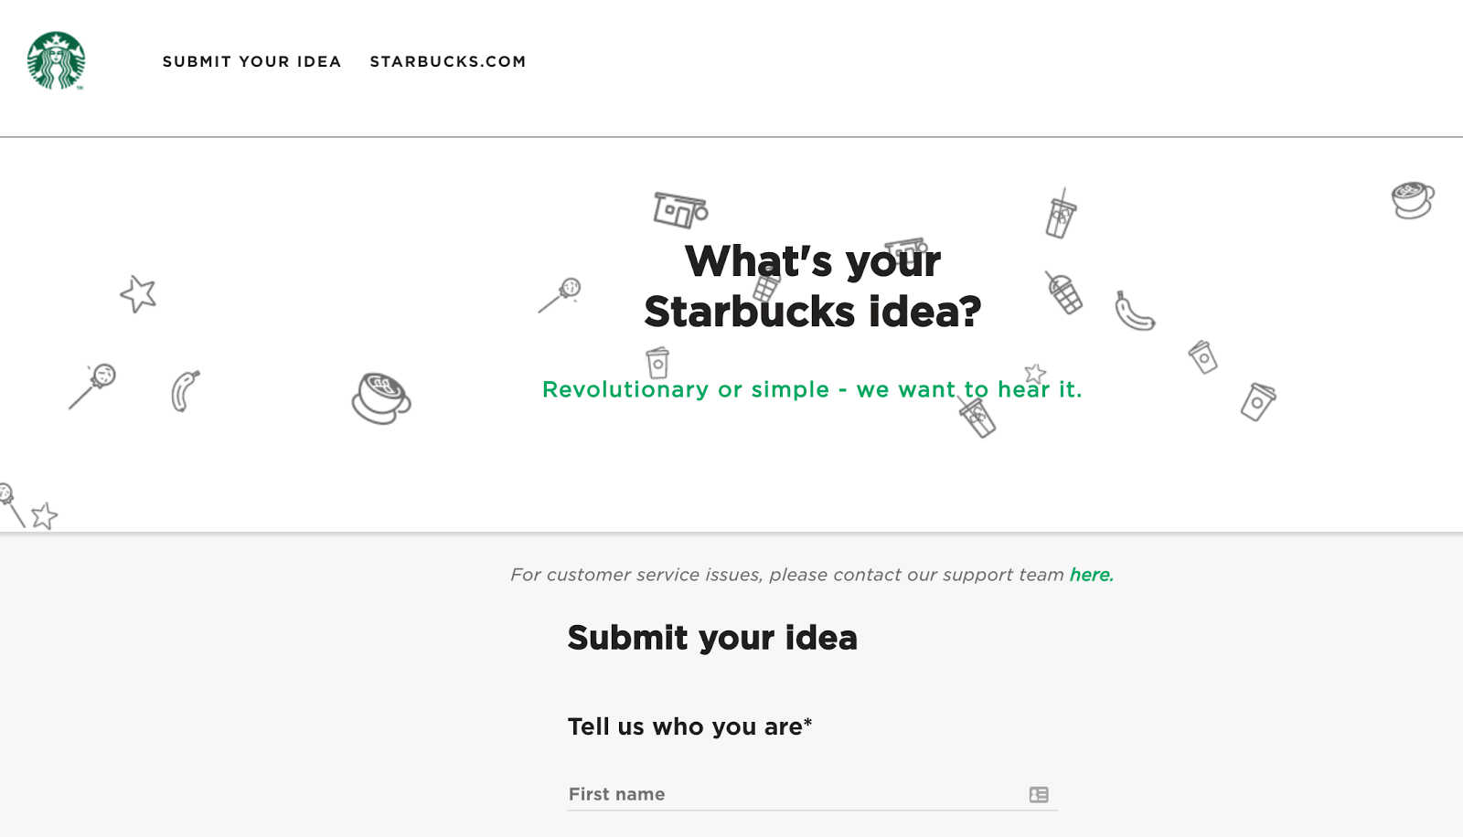Click the 'What's your Starbucks idea?' headline
This screenshot has width=1463, height=837.
[x=812, y=286]
